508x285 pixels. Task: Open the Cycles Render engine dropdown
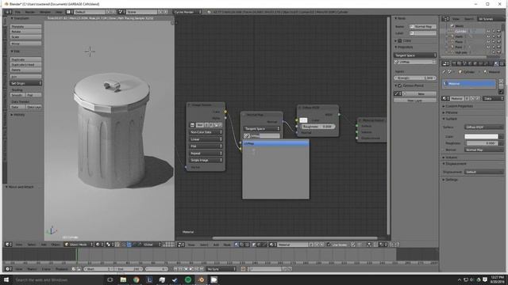pyautogui.click(x=187, y=12)
